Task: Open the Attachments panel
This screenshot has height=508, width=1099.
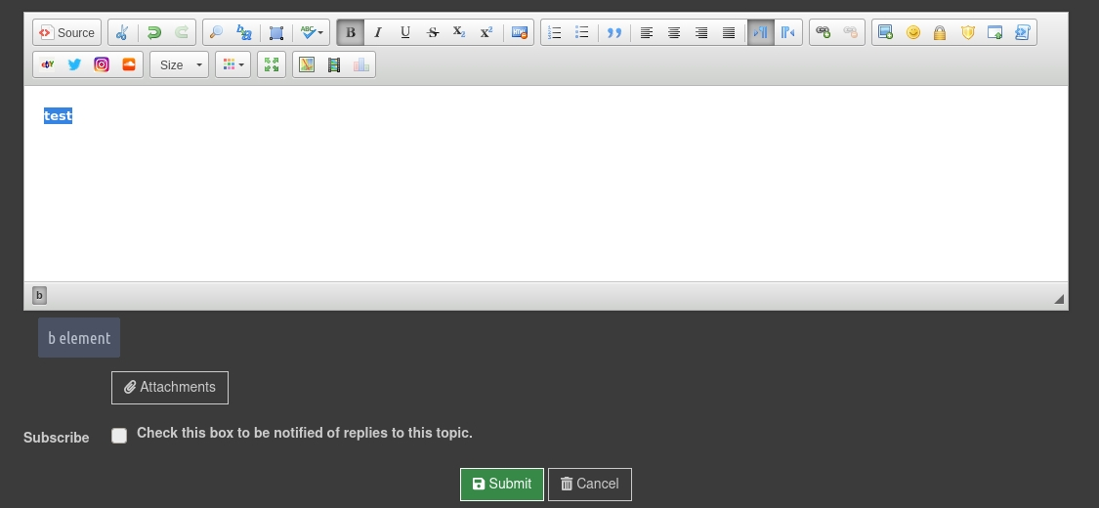Action: pos(170,387)
